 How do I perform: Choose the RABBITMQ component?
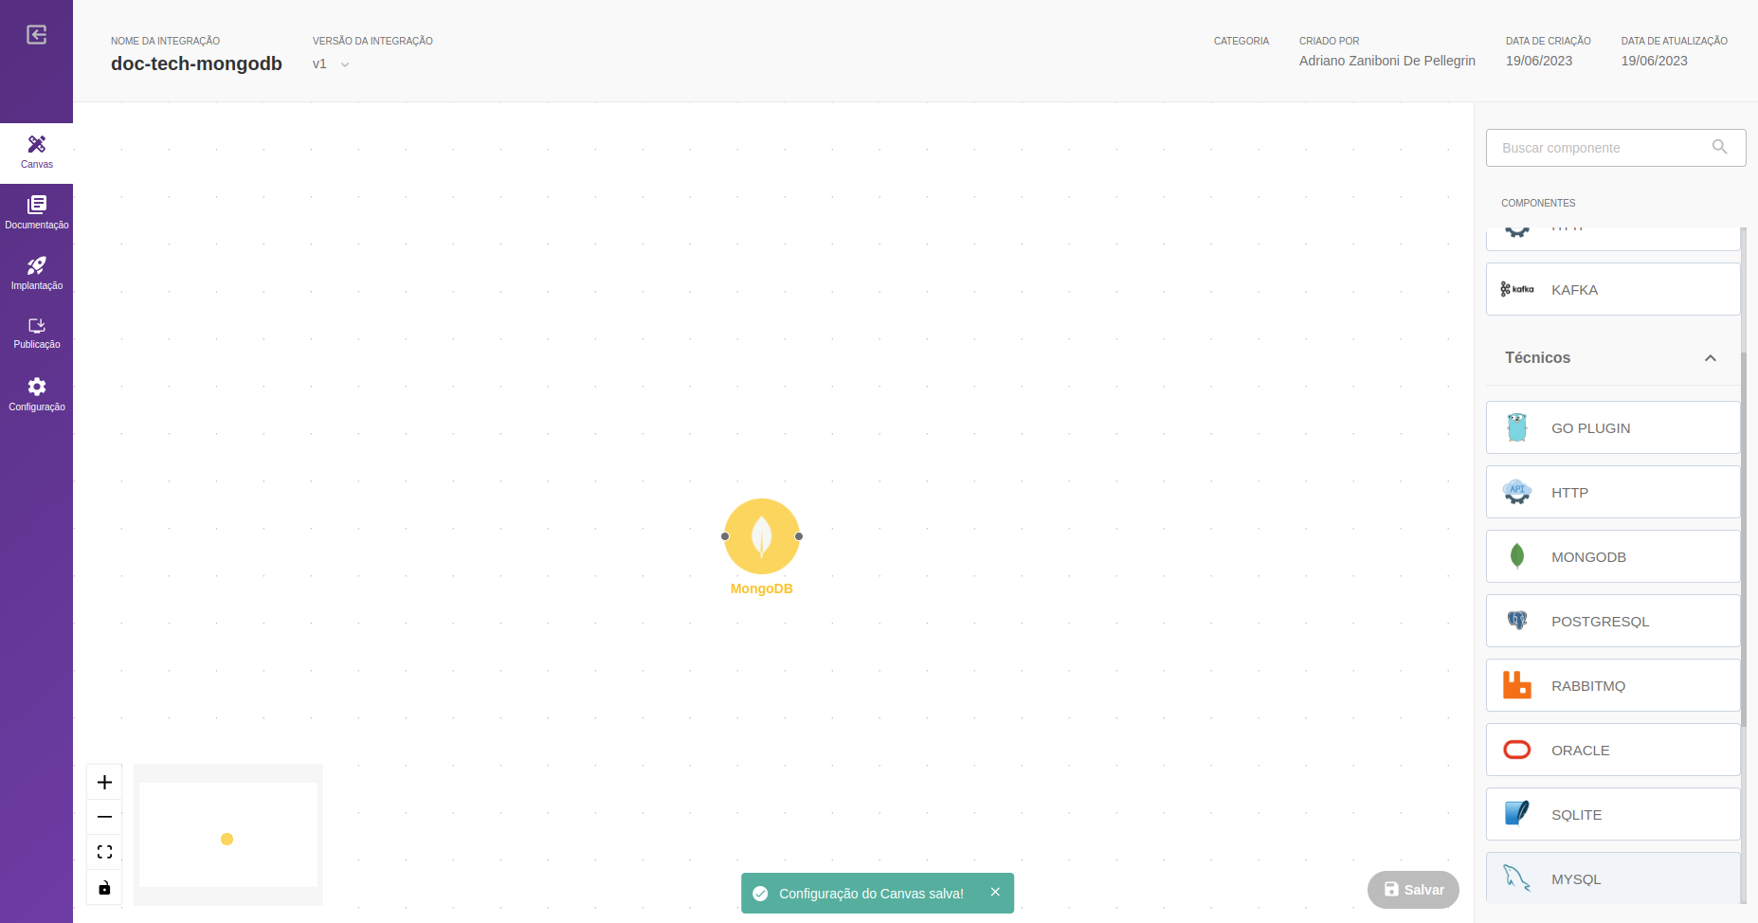point(1613,685)
